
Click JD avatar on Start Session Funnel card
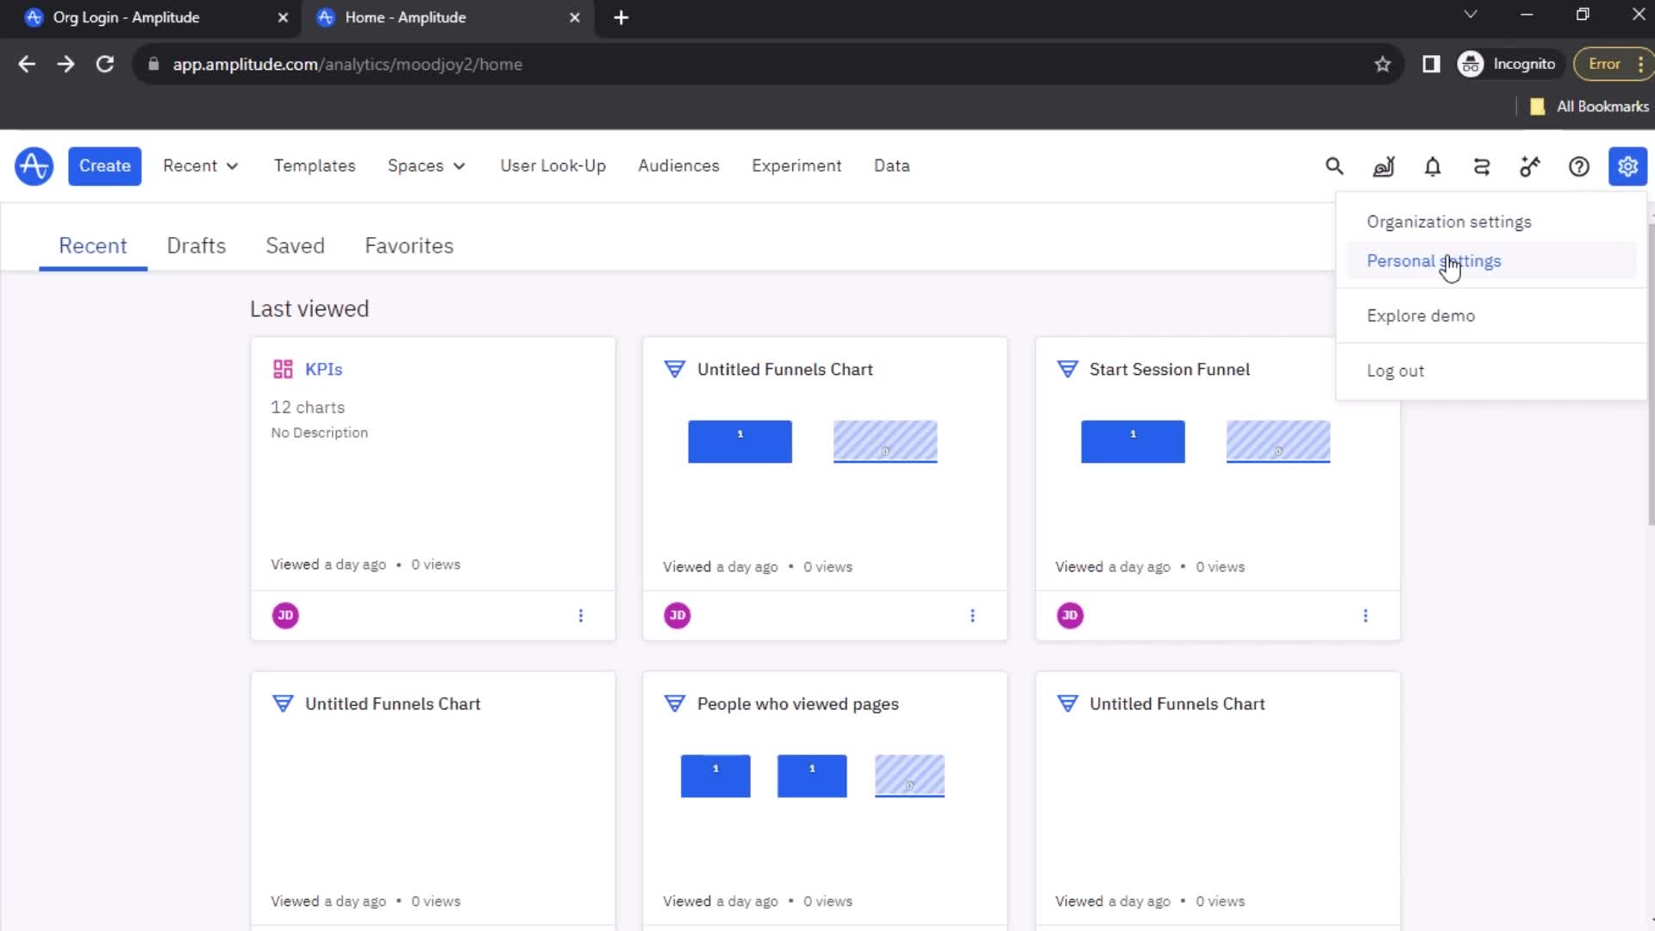(1070, 615)
